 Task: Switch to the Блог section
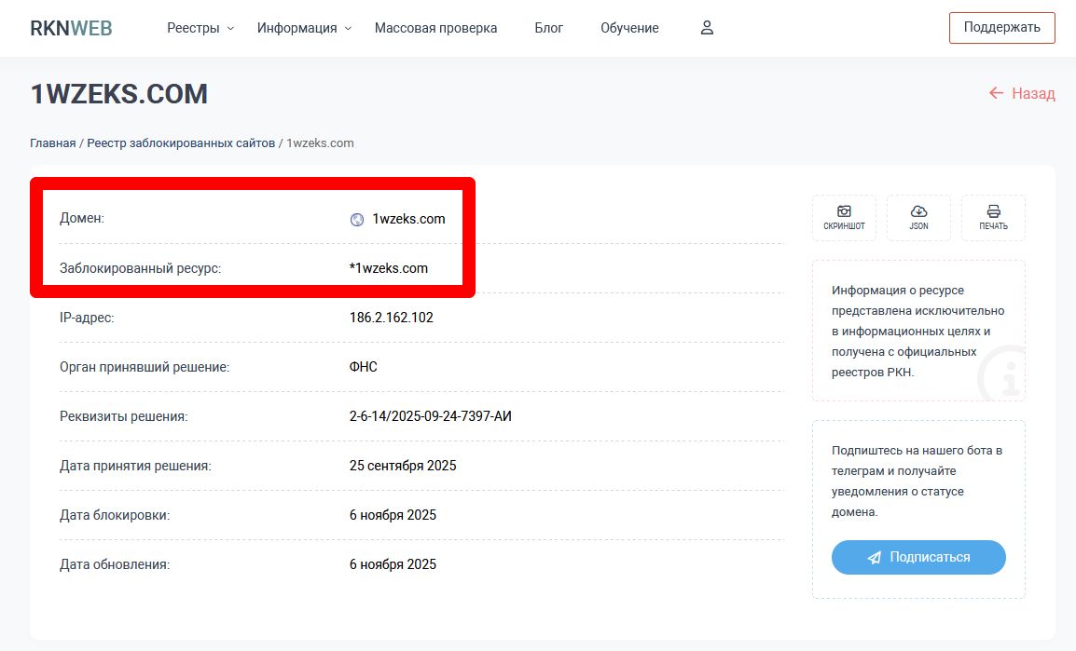[x=548, y=28]
